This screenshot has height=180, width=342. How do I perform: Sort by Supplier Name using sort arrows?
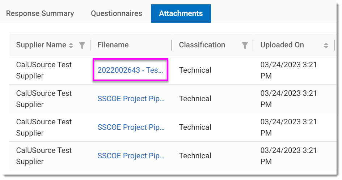71,45
